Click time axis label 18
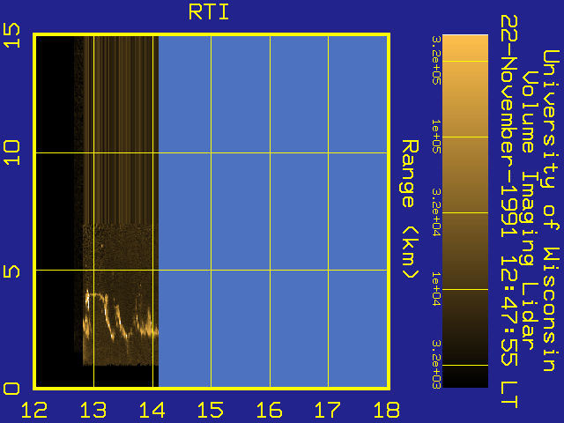The image size is (564, 423). (387, 410)
